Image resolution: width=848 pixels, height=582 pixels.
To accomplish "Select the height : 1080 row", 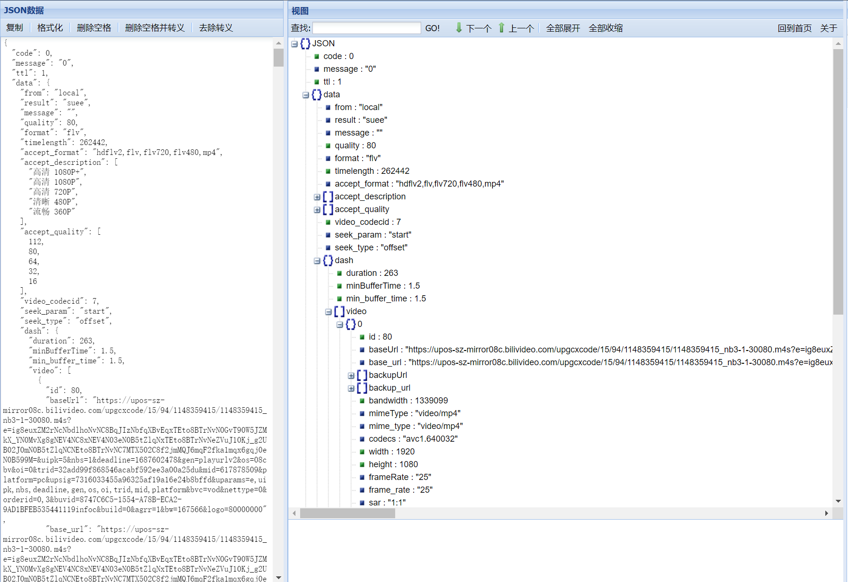I will click(393, 464).
